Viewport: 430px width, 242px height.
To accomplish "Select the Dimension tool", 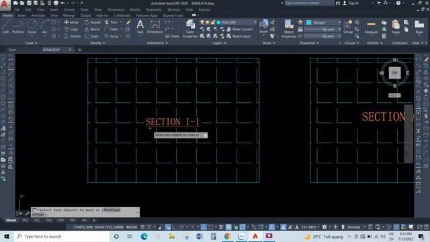I will click(x=155, y=27).
